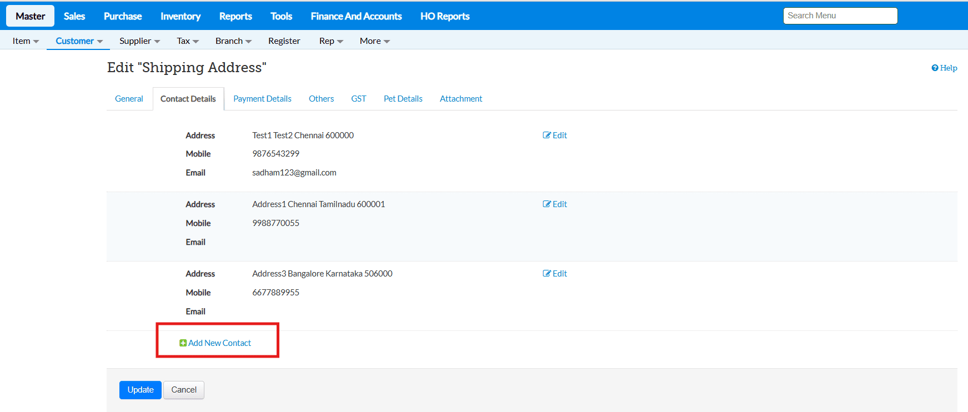Image resolution: width=968 pixels, height=412 pixels.
Task: Select the Reports menu
Action: (x=235, y=16)
